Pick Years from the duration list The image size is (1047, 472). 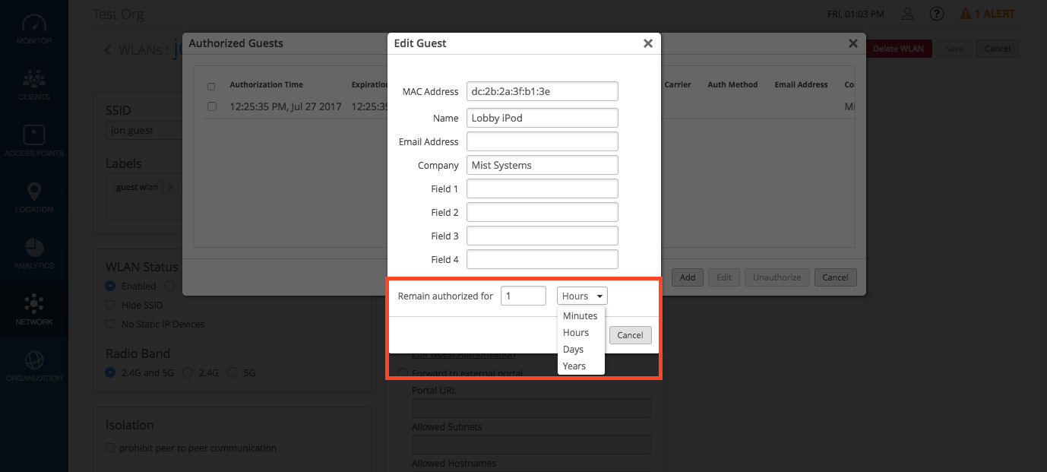click(574, 366)
